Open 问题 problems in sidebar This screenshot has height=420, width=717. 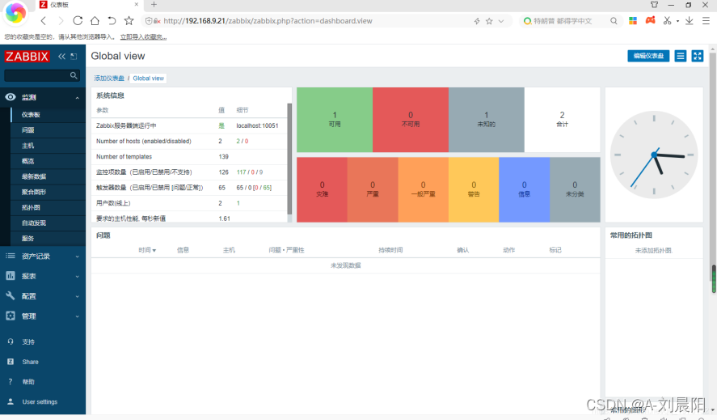point(28,130)
